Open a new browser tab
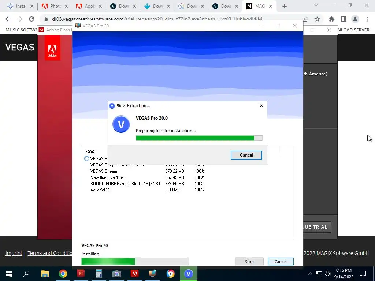The image size is (375, 281). click(284, 7)
